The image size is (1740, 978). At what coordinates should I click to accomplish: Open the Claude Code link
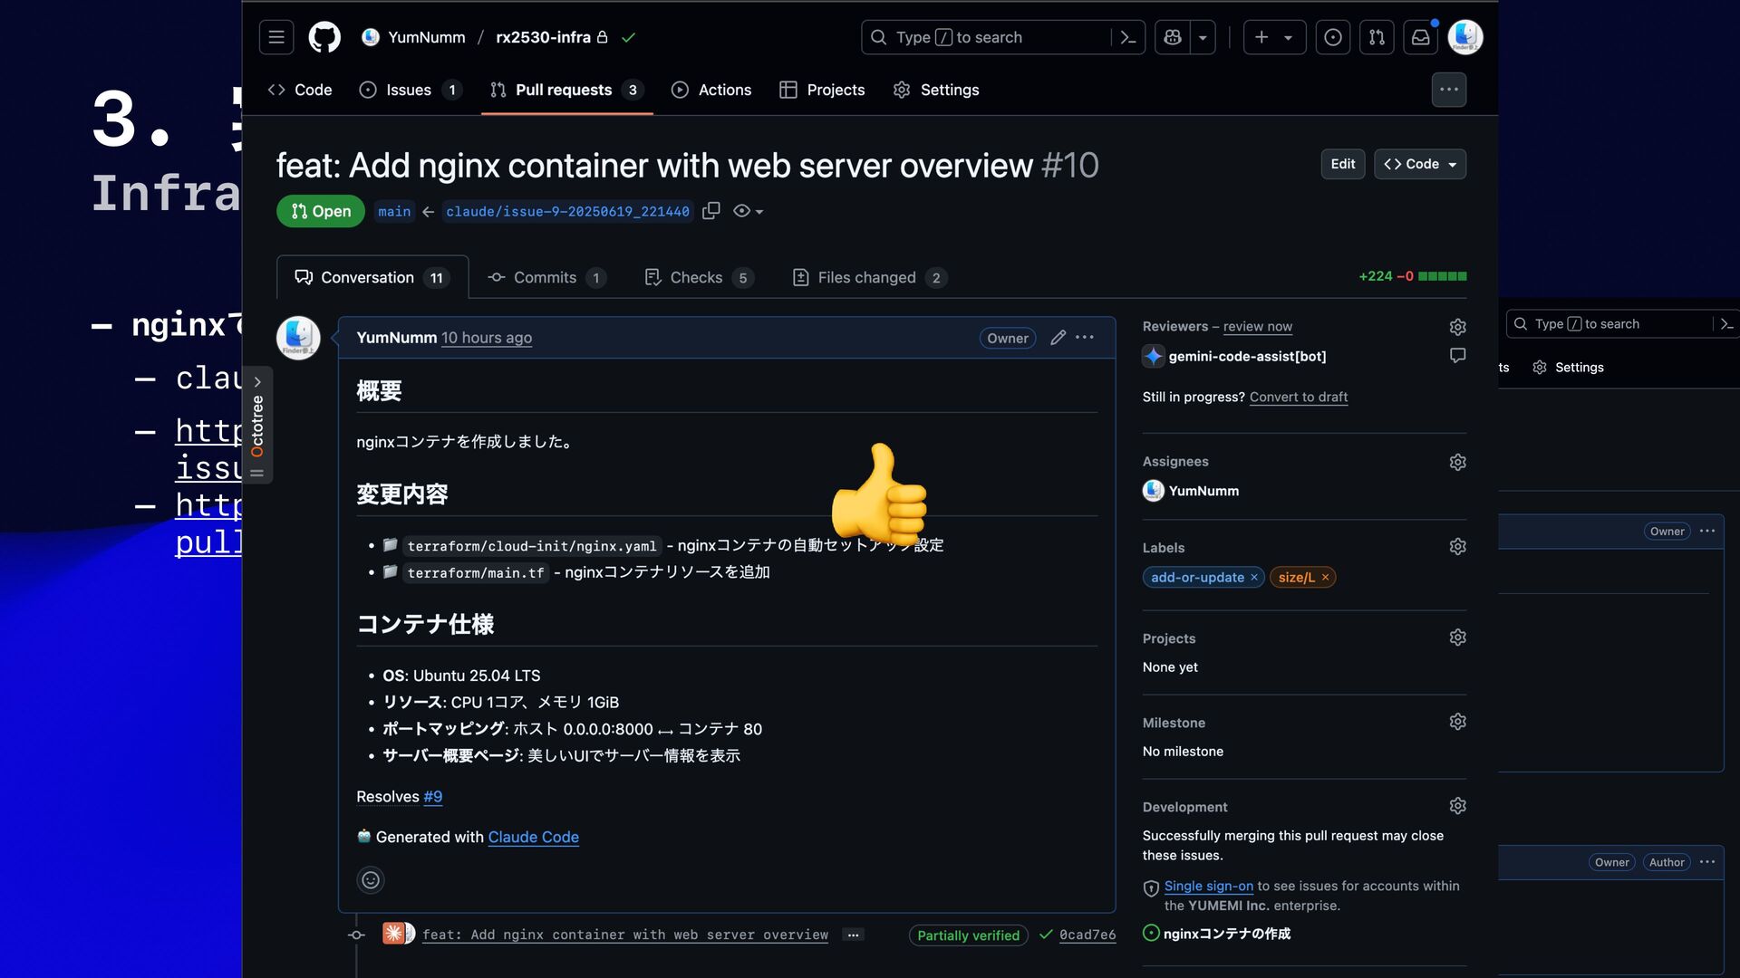tap(534, 838)
